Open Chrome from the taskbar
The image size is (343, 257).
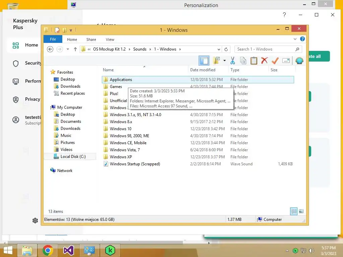pos(48,250)
